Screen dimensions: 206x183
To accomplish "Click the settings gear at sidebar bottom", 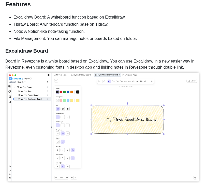I will [x=10, y=174].
